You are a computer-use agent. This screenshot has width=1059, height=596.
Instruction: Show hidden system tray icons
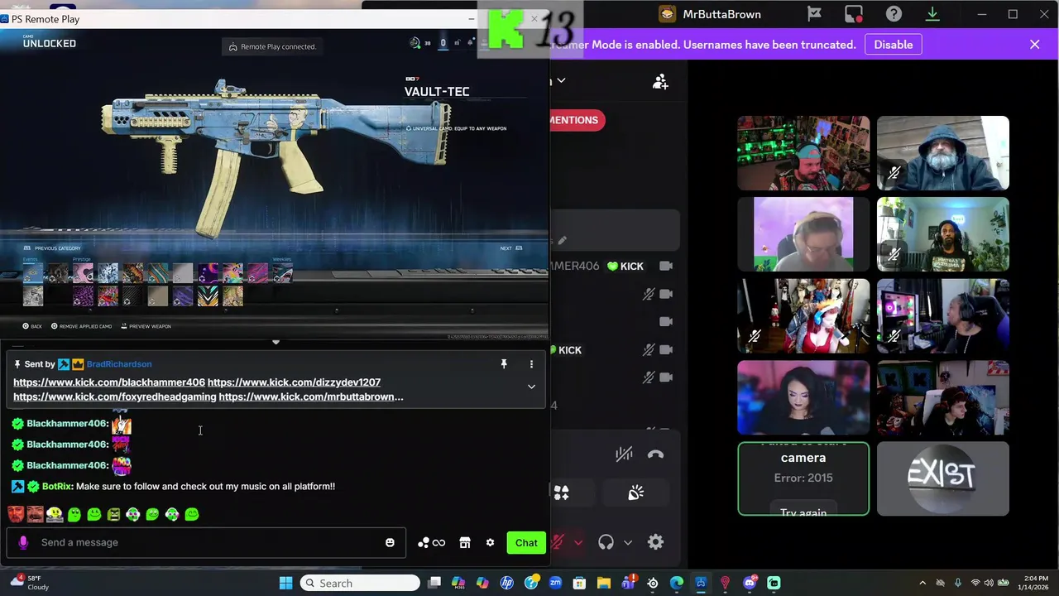point(922,583)
